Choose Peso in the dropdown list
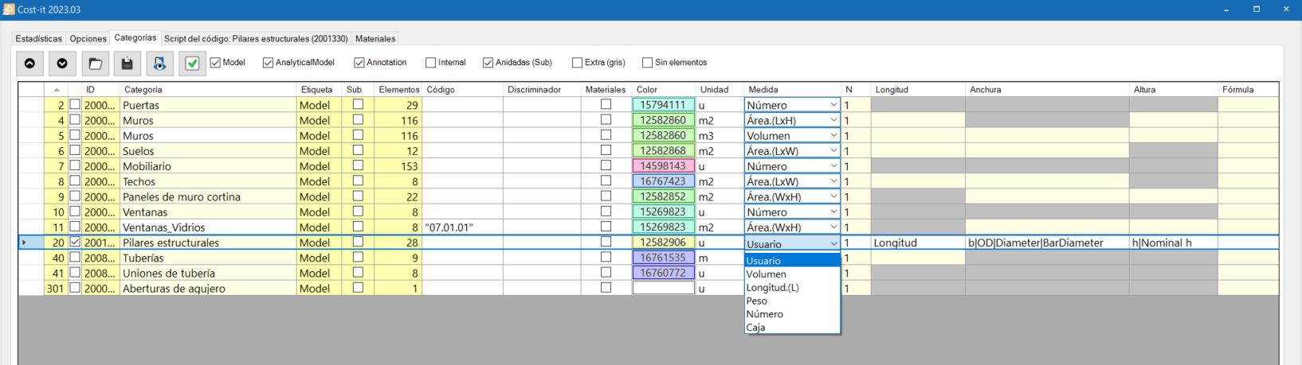The width and height of the screenshot is (1302, 365). [x=792, y=301]
